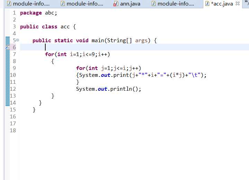Close the *acc.java tab with its X
This screenshot has height=180, width=249.
click(238, 3)
